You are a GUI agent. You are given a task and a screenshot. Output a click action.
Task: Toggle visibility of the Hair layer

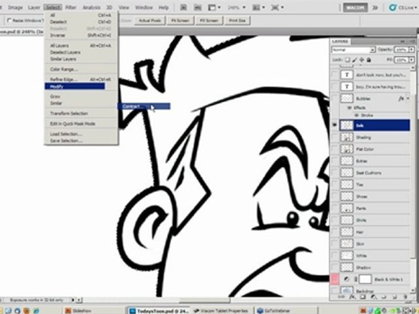coord(335,232)
